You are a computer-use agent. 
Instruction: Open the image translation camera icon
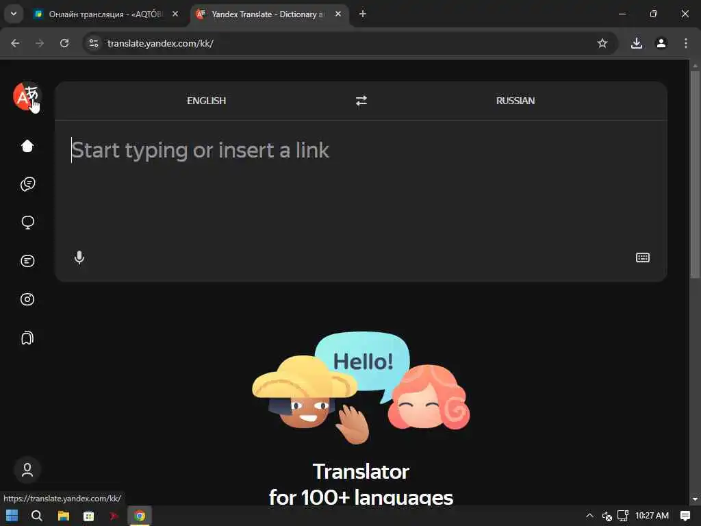pyautogui.click(x=27, y=299)
